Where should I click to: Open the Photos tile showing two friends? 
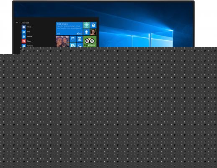[x=62, y=42]
